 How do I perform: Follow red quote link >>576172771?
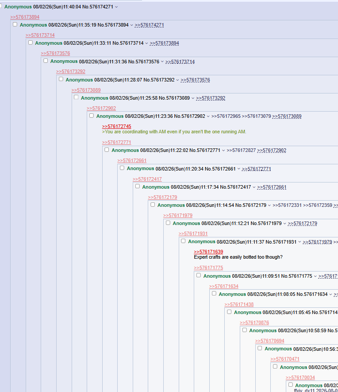117,142
